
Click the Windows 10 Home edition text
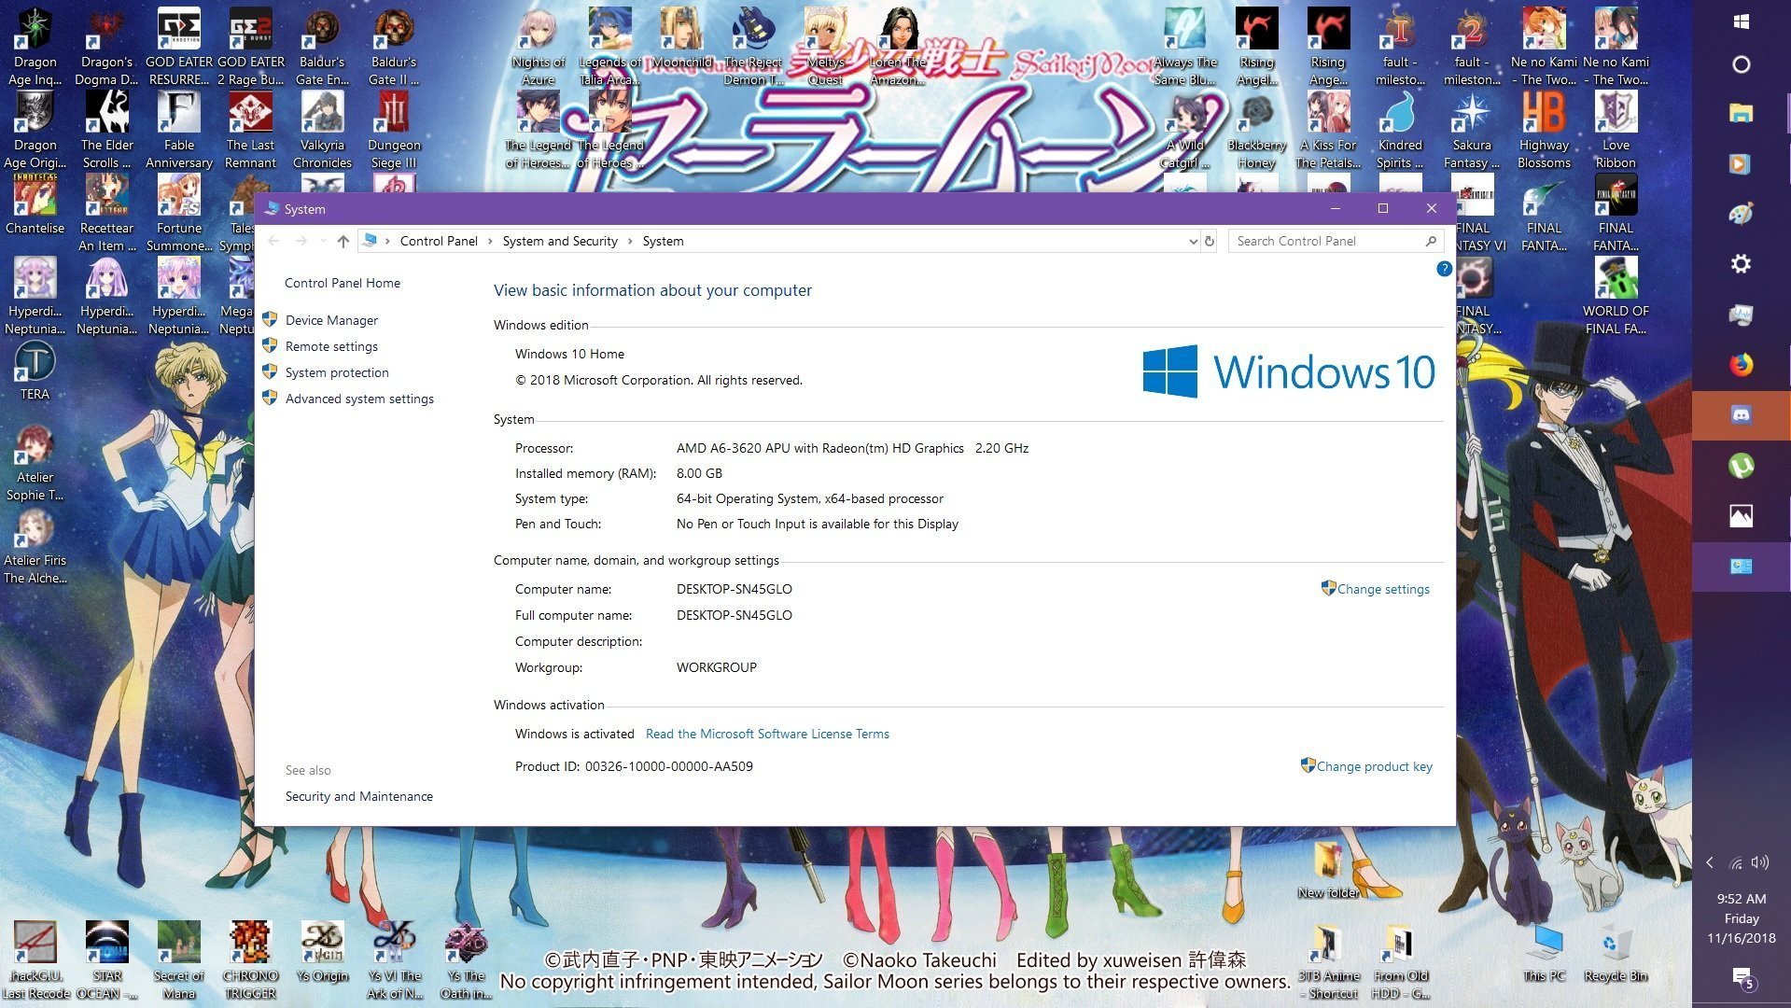coord(569,354)
